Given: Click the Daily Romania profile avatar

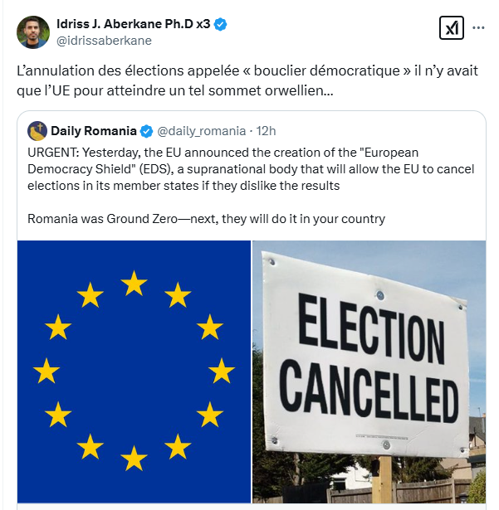Looking at the screenshot, I should (x=37, y=130).
